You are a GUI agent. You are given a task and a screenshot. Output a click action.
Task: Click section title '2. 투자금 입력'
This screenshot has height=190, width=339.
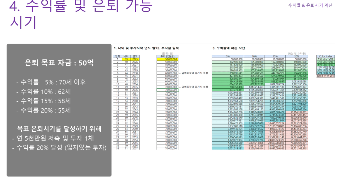pyautogui.click(x=168, y=48)
